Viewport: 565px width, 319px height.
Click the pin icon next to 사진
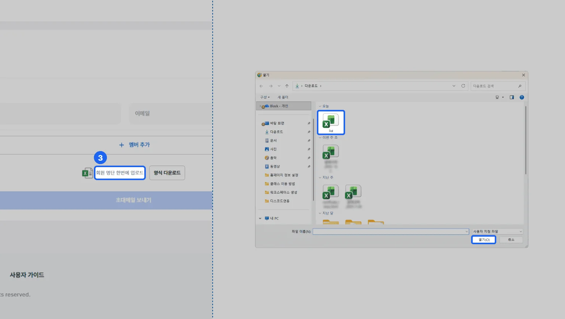309,149
